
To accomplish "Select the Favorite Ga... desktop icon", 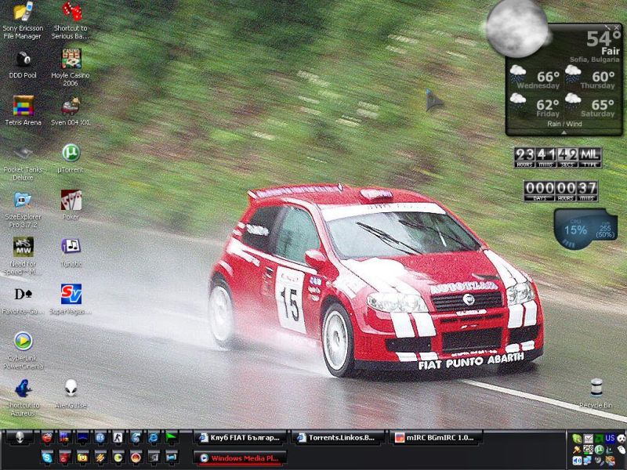I will click(x=23, y=300).
